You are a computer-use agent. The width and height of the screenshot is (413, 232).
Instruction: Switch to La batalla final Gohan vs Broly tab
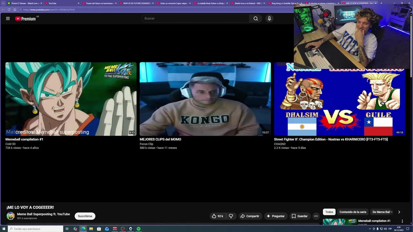(x=211, y=3)
